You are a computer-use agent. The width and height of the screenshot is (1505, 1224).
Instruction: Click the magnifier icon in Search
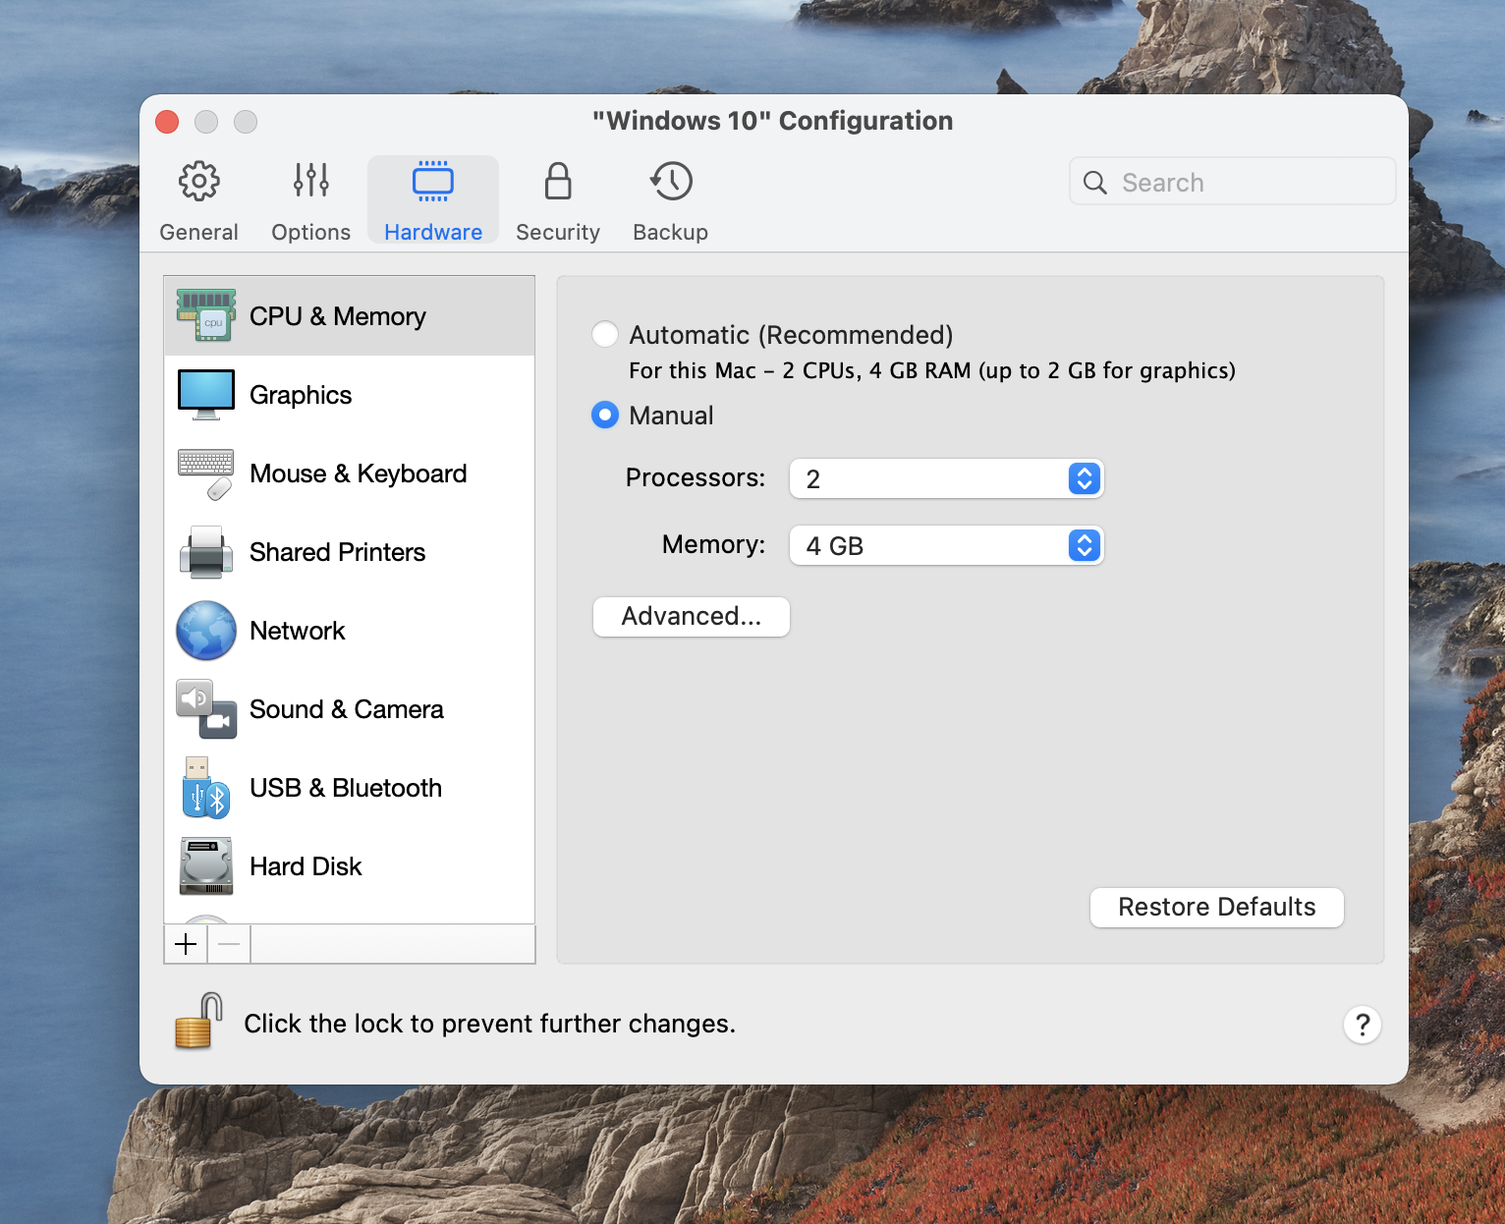tap(1095, 183)
